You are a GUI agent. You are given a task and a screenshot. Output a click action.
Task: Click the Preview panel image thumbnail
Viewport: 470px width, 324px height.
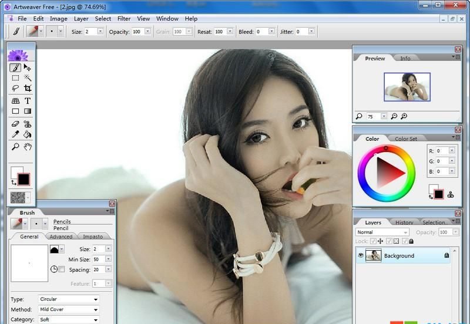pos(407,87)
